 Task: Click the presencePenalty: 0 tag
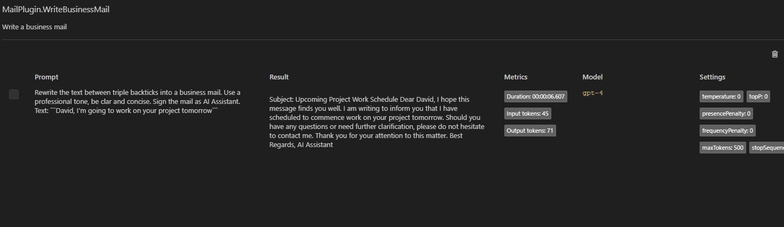pos(726,113)
